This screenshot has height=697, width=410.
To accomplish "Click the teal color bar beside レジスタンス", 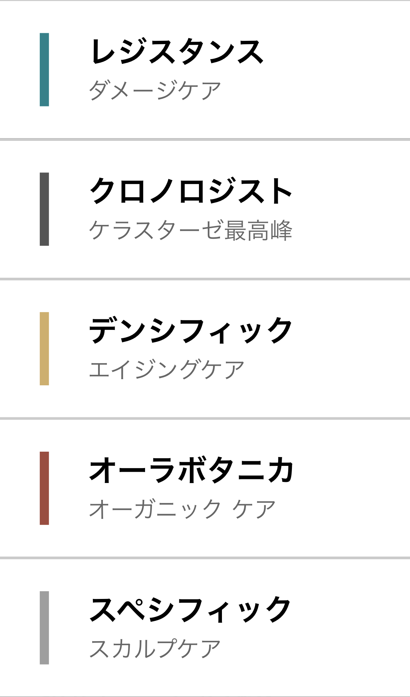I will coord(44,70).
